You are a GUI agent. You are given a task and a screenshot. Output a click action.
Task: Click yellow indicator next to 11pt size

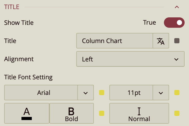click(x=177, y=93)
